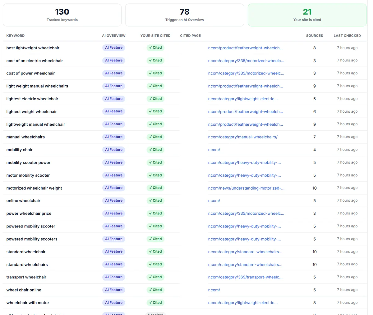Open cited page link for motor mobility scooter
Viewport: 373px width, 315px height.
tap(244, 175)
